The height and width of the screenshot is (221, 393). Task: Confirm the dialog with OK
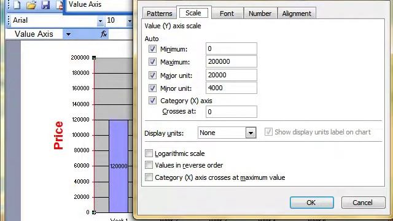tap(311, 203)
